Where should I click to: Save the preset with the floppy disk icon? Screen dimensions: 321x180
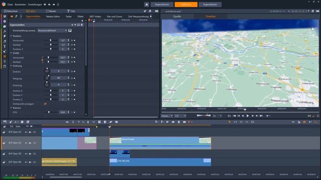70,30
